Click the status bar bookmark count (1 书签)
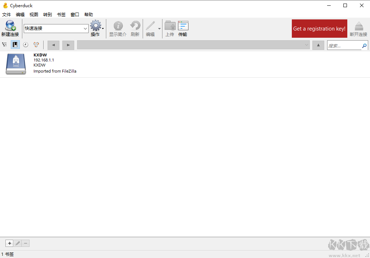370x258 pixels. click(8, 254)
